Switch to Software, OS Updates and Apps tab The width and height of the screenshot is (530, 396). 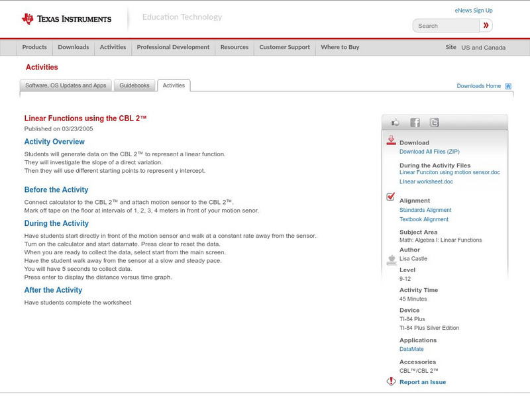66,85
